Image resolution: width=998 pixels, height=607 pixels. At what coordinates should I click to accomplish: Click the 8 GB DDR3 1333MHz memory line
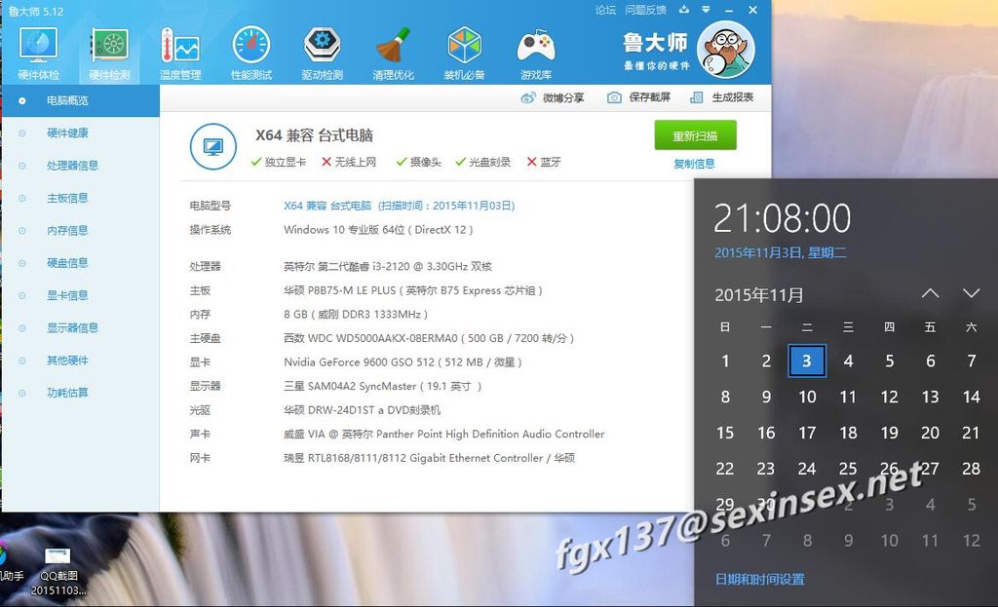click(355, 315)
